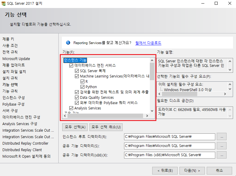
Task: Click the 공유 기능 디렉터리(S) path field
Action: point(170,146)
